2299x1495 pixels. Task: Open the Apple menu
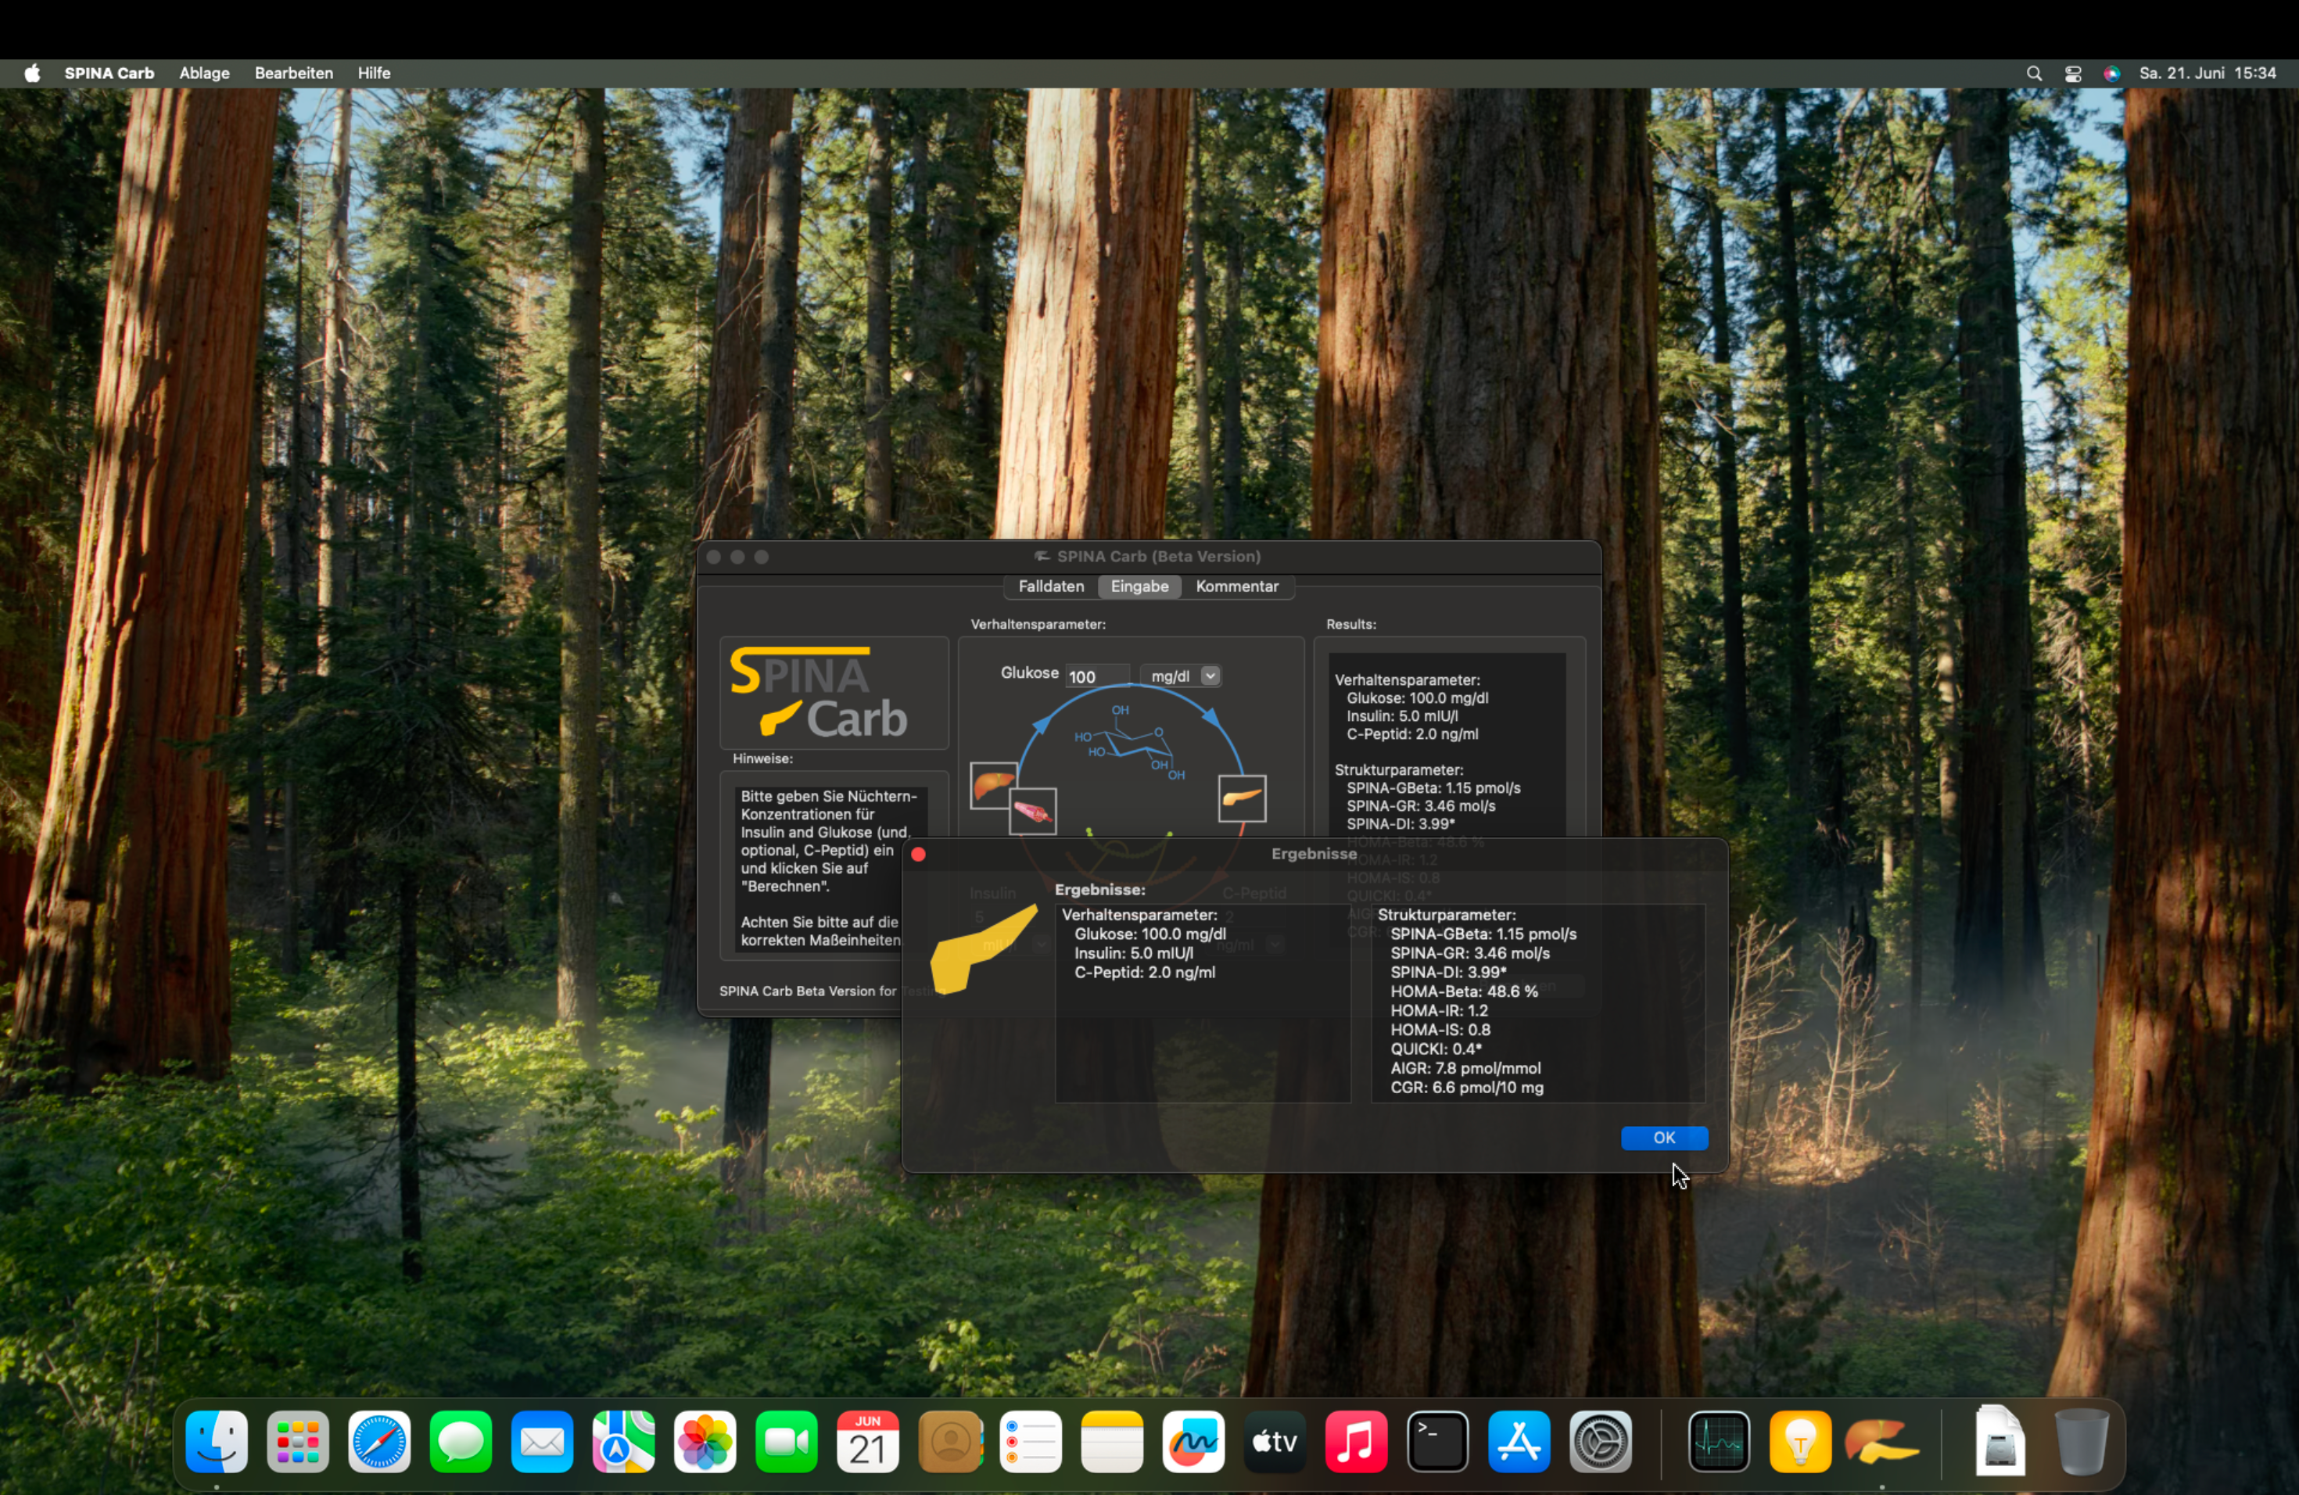click(x=33, y=73)
